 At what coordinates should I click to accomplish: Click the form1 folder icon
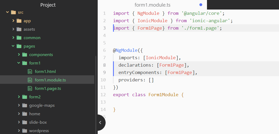pyautogui.click(x=25, y=63)
